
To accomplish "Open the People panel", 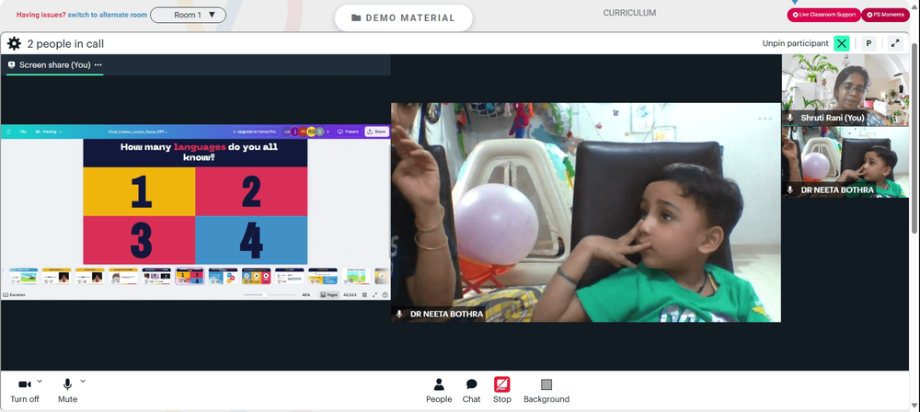I will click(x=439, y=391).
